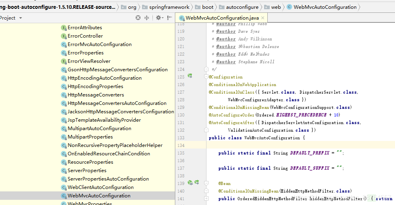The width and height of the screenshot is (395, 205).
Task: Click the spring-boot-autoconfigure sources jar breadcrumb
Action: tap(58, 7)
